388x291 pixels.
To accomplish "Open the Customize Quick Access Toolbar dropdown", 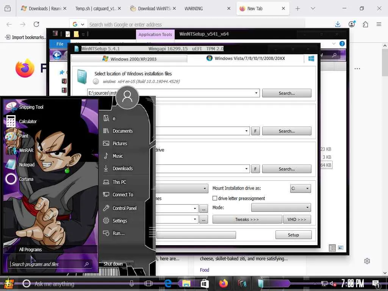I will (83, 34).
